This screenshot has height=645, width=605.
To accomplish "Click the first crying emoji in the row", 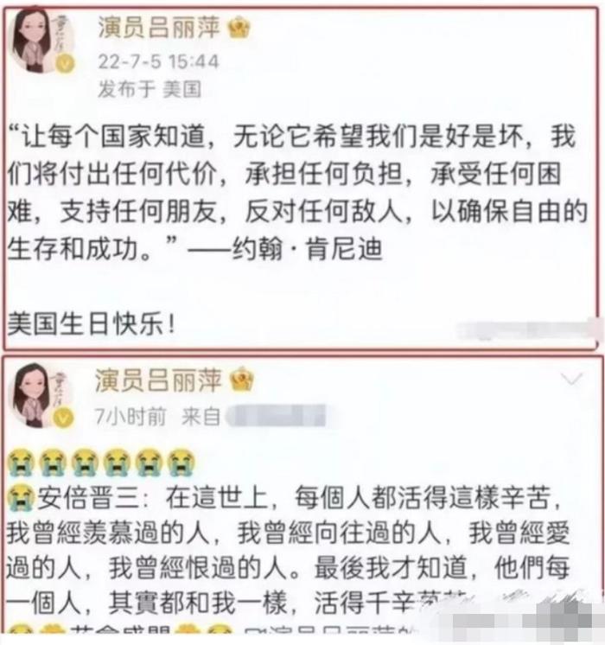I will tap(21, 463).
